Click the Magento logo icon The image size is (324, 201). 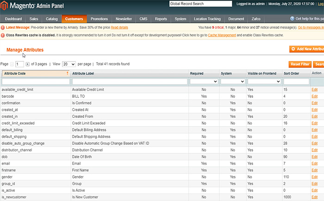click(4, 6)
